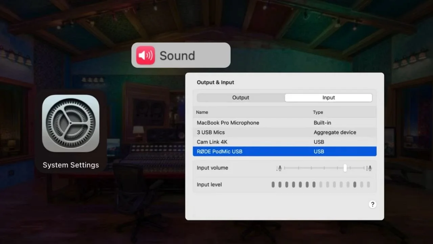Click the low-volume microphone icon
This screenshot has width=433, height=244.
[279, 168]
